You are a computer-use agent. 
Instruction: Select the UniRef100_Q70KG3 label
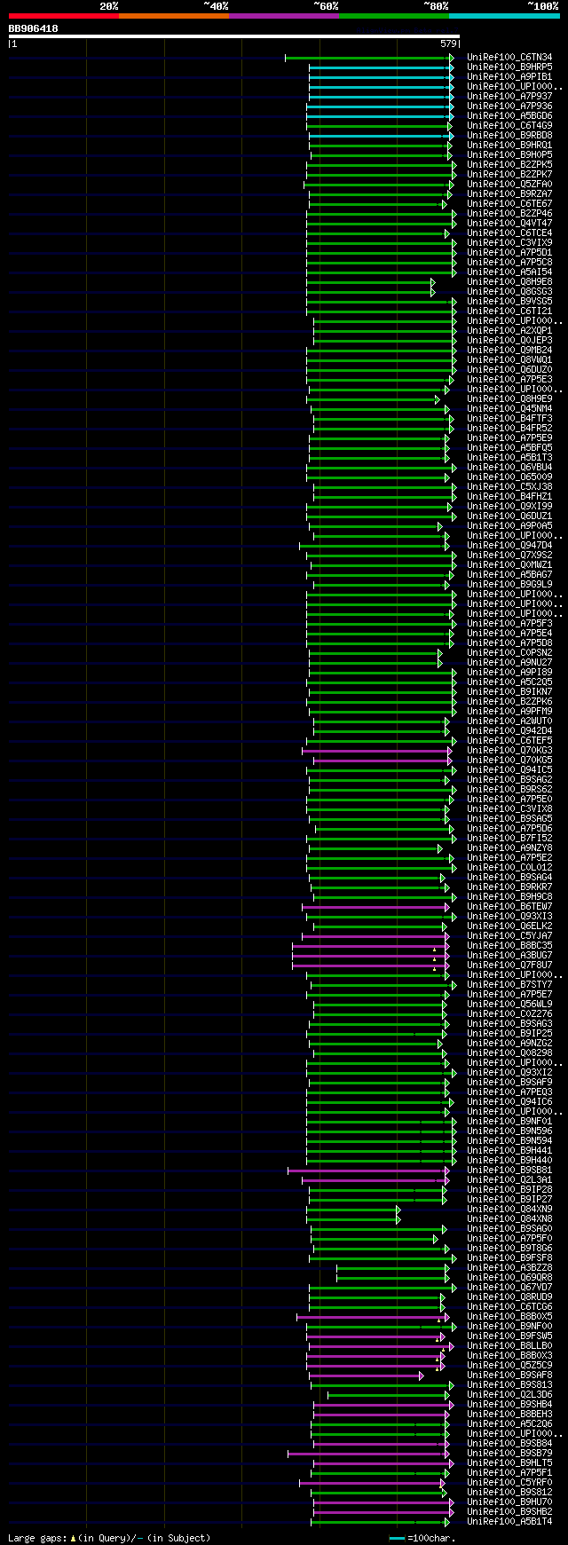point(509,751)
